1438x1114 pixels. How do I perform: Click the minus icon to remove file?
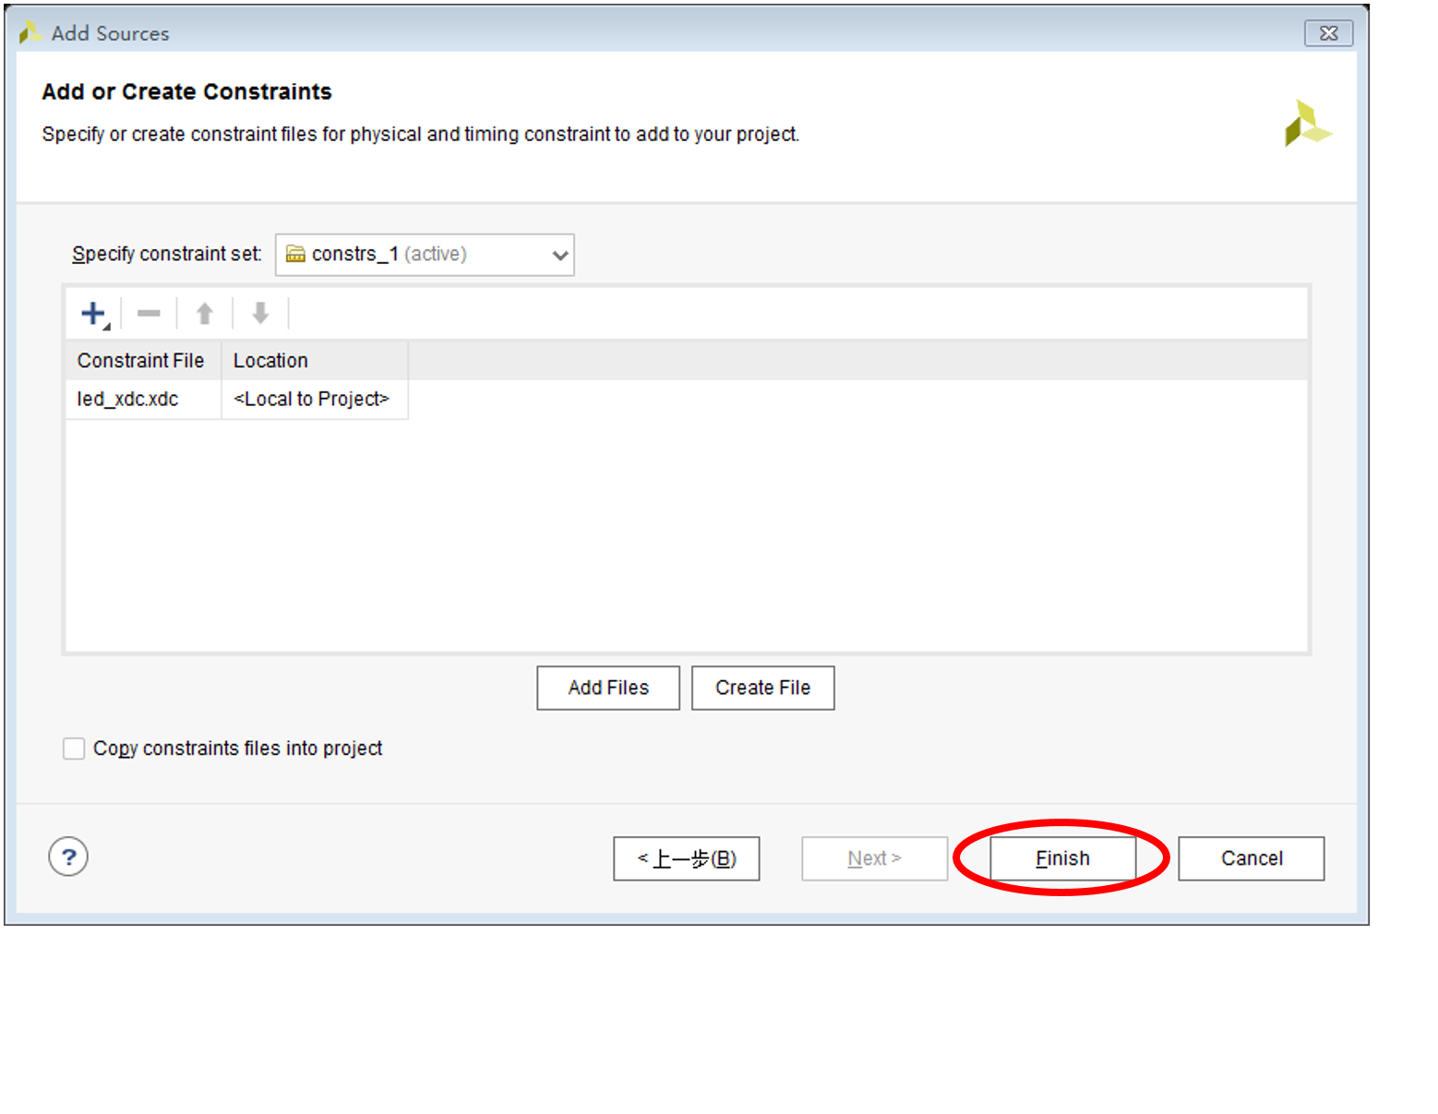[x=149, y=314]
